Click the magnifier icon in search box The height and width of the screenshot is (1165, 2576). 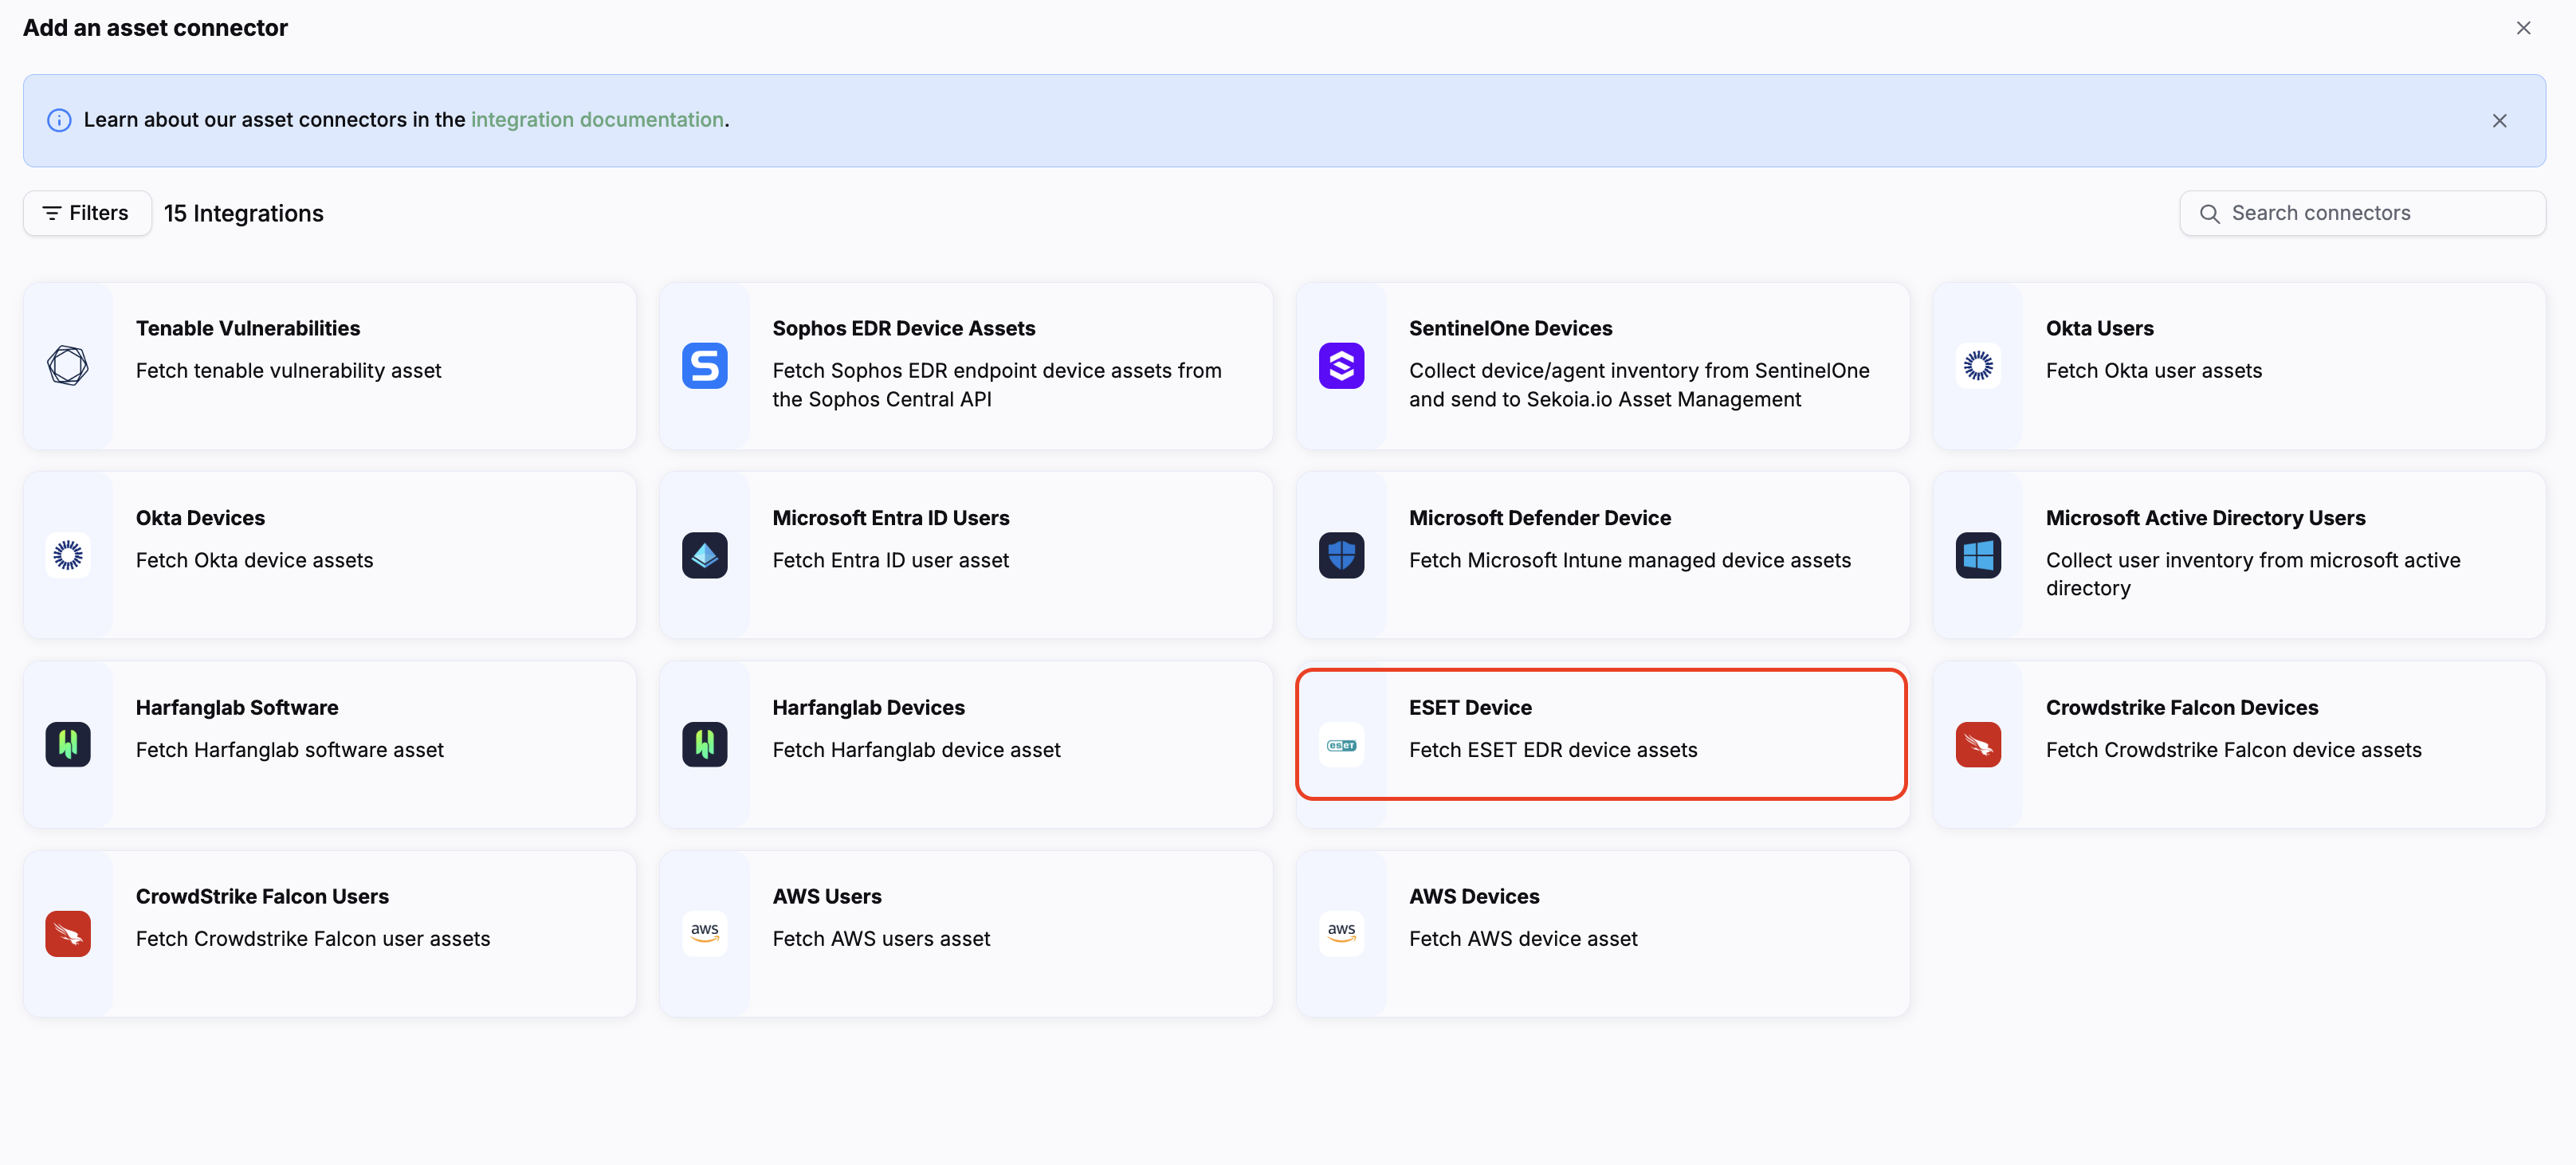tap(2209, 214)
